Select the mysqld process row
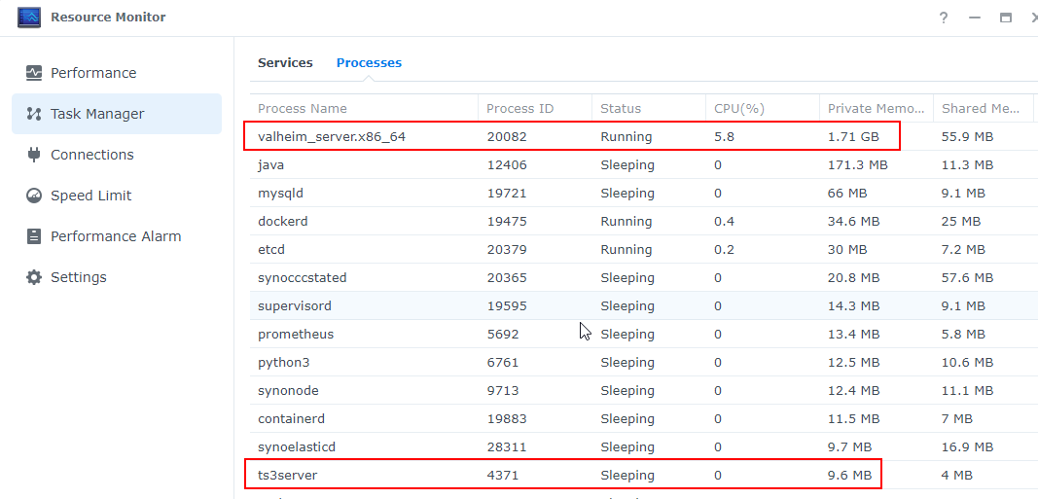This screenshot has width=1038, height=499. pyautogui.click(x=644, y=194)
